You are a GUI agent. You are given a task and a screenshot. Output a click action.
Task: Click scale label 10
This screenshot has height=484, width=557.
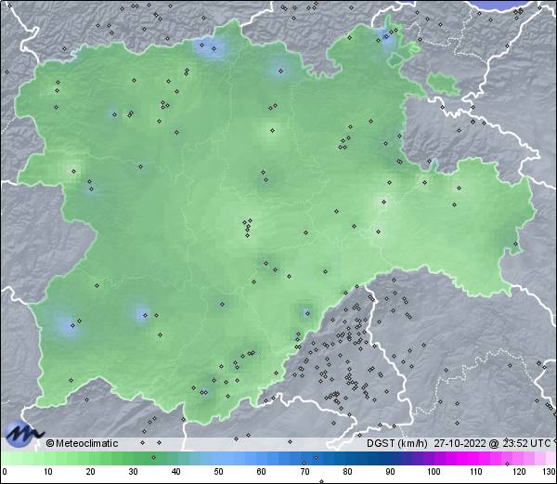[48, 472]
